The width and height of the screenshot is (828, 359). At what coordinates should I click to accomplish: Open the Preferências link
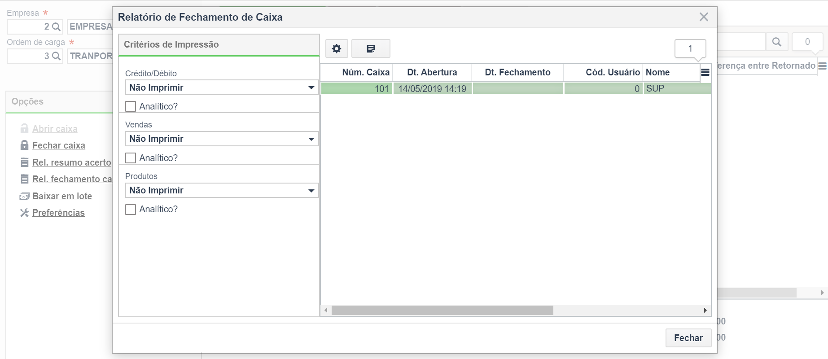tap(58, 213)
